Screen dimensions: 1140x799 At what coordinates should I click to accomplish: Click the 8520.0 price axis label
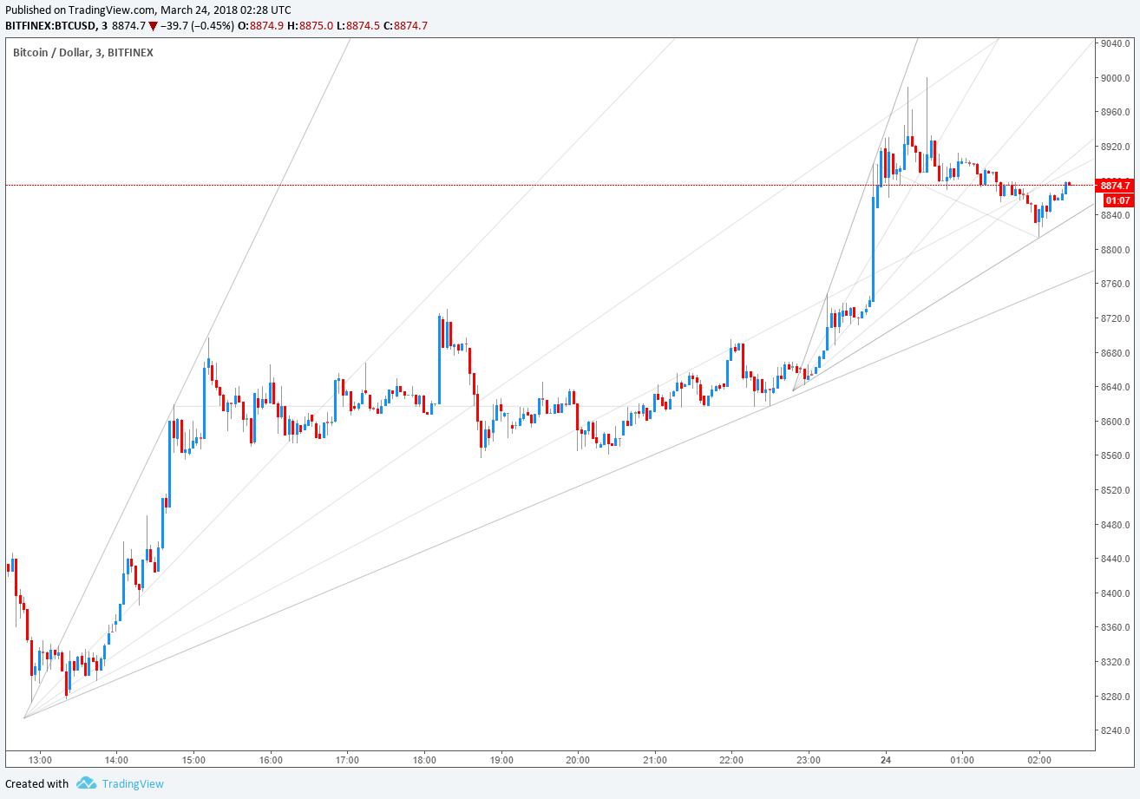point(1115,490)
